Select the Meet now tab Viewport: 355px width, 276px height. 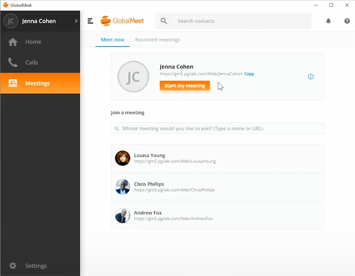coord(112,40)
